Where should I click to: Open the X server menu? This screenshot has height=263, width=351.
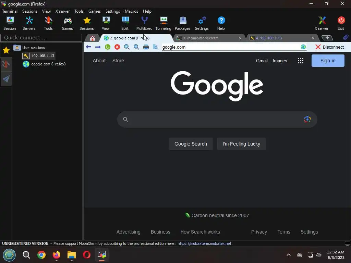click(x=62, y=11)
